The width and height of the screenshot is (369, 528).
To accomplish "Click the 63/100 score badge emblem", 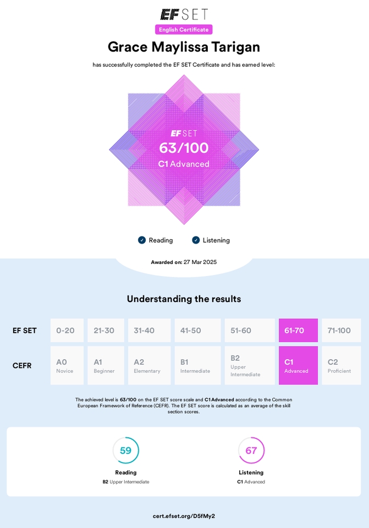I will click(184, 150).
